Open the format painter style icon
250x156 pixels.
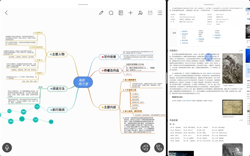(140, 13)
